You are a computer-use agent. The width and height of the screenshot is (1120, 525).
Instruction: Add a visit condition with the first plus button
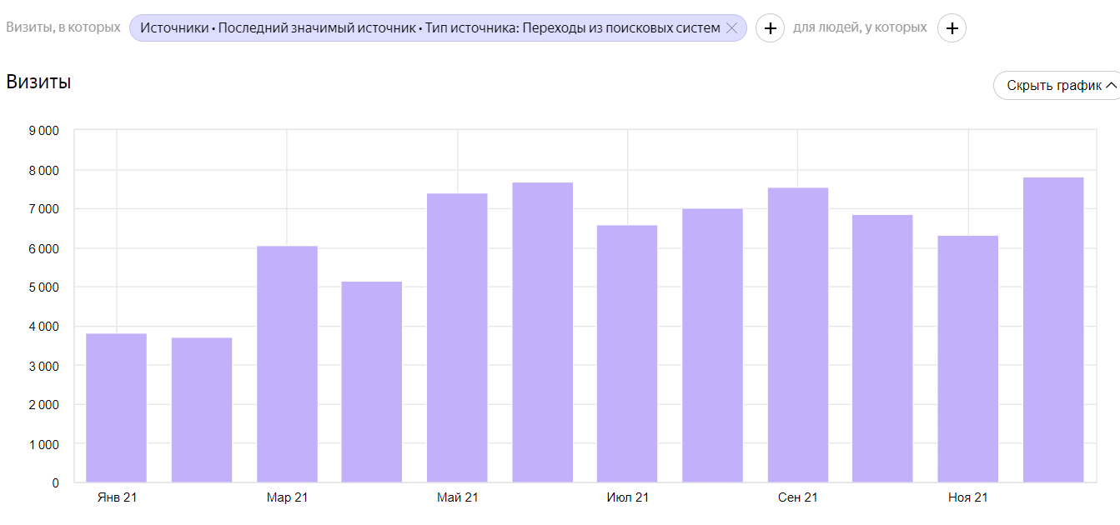pyautogui.click(x=770, y=28)
